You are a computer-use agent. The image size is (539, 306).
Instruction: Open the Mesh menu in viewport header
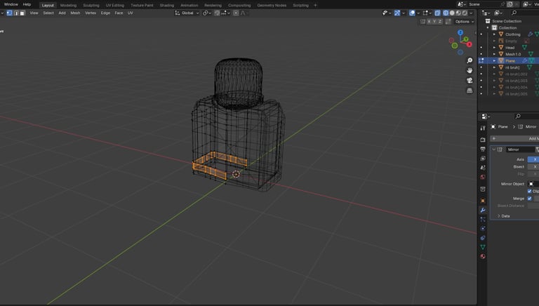(x=75, y=13)
